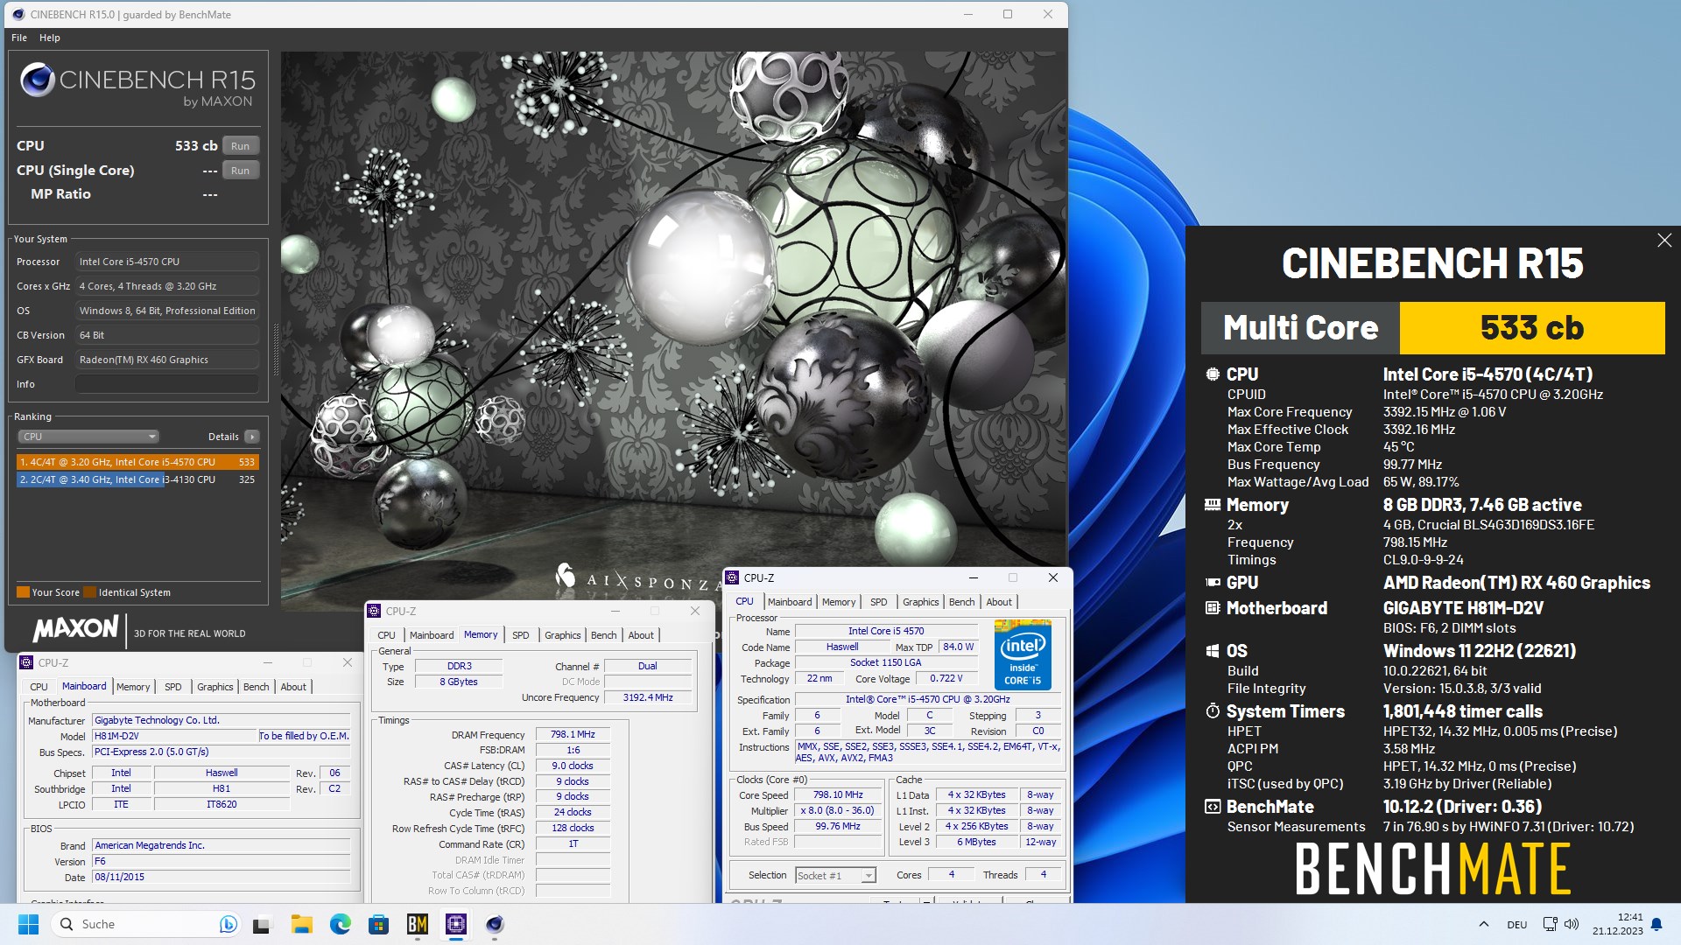This screenshot has width=1681, height=945.
Task: Switch to CPU-Z via the taskbar icon
Action: 456,924
